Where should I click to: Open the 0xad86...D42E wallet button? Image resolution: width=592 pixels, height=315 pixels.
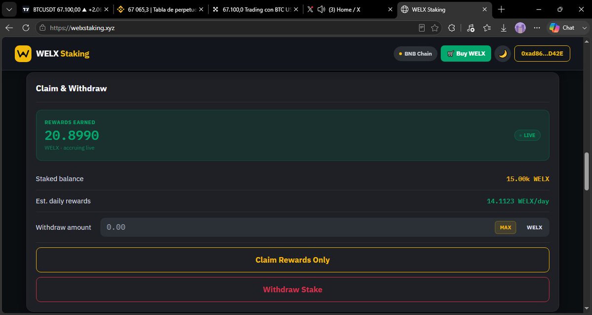tap(542, 54)
